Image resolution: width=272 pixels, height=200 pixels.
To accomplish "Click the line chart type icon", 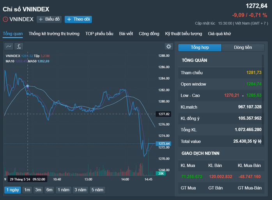I will (9, 46).
